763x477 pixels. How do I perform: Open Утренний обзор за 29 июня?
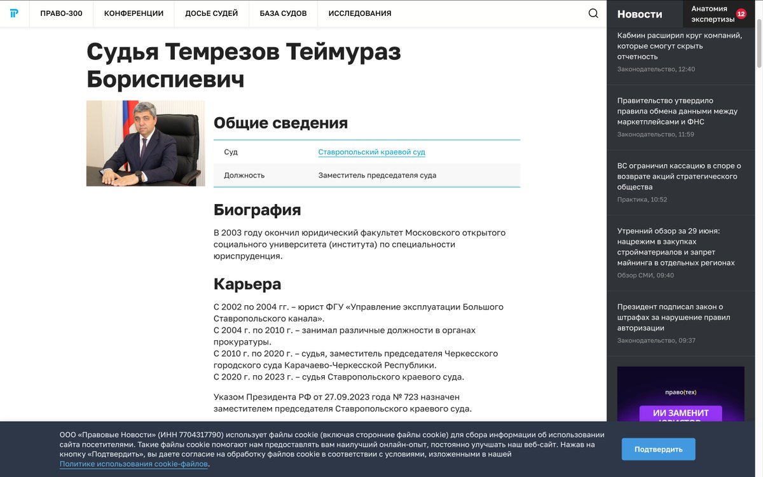click(x=676, y=247)
